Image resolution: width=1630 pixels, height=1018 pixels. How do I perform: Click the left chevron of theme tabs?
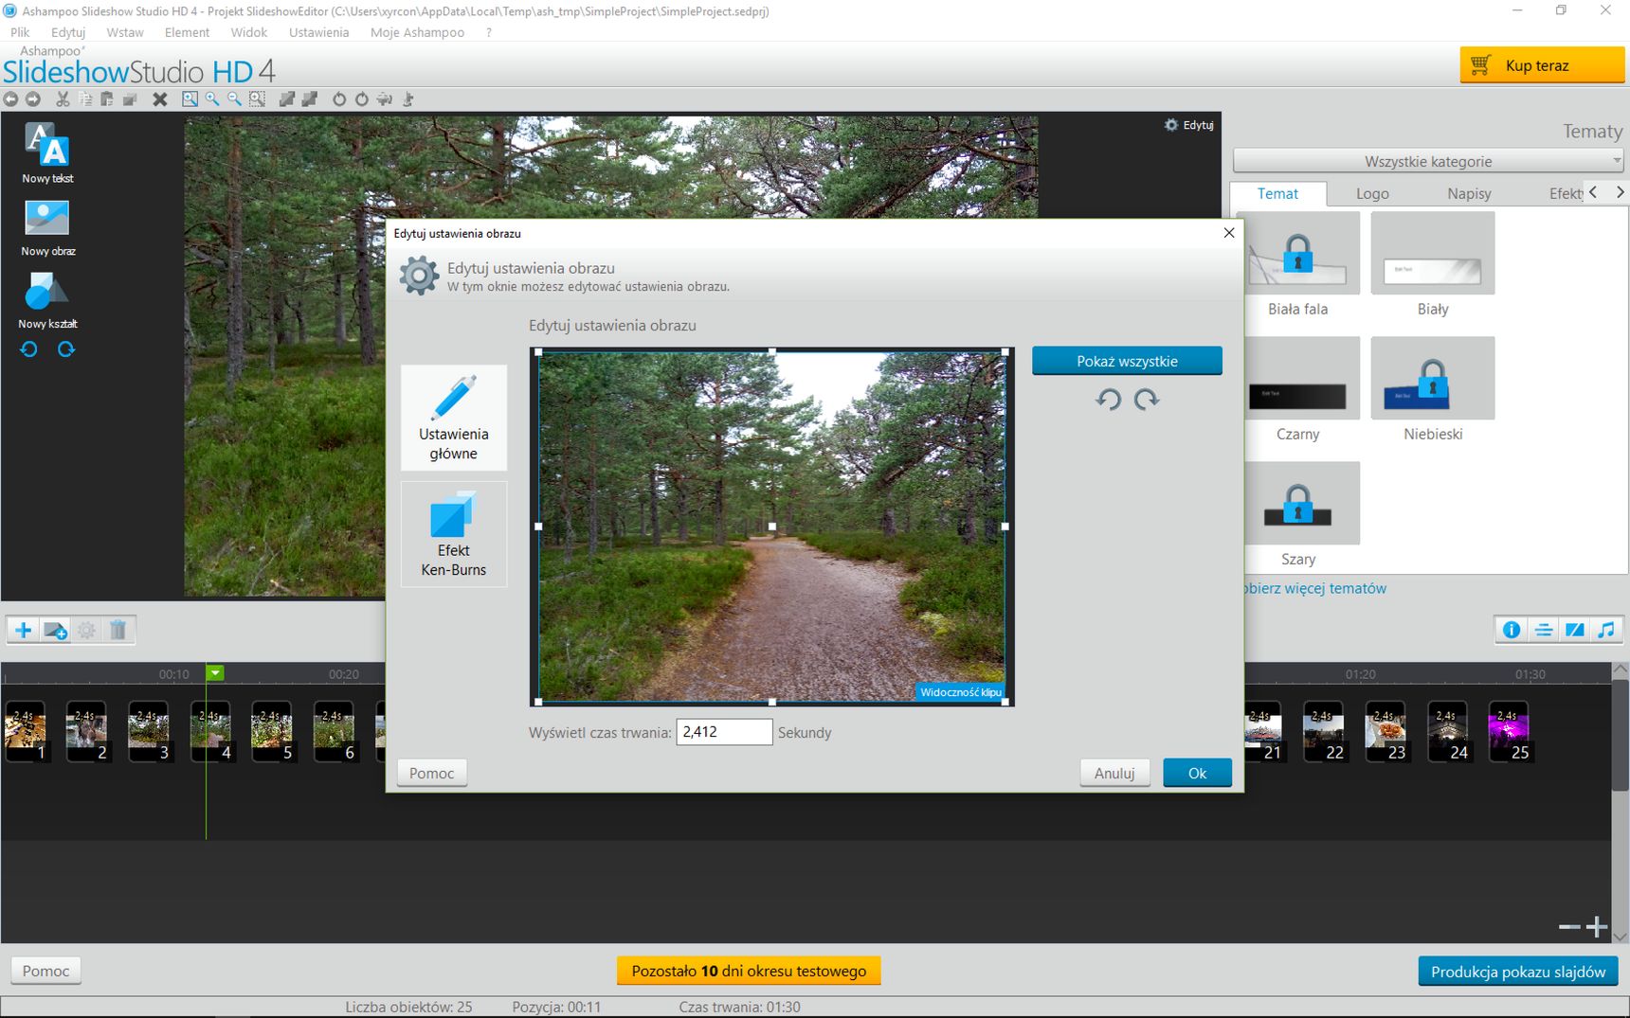1593,192
